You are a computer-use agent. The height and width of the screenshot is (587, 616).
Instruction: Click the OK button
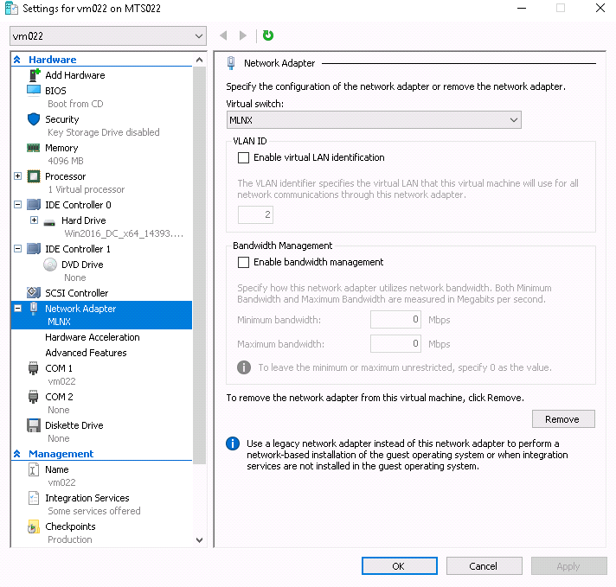(x=399, y=566)
